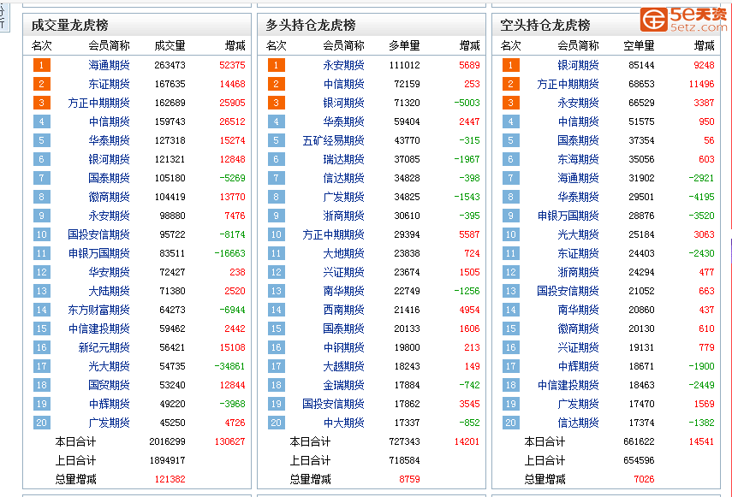Image resolution: width=732 pixels, height=497 pixels.
Task: Click the 中钢期货 member link
Action: pyautogui.click(x=343, y=347)
